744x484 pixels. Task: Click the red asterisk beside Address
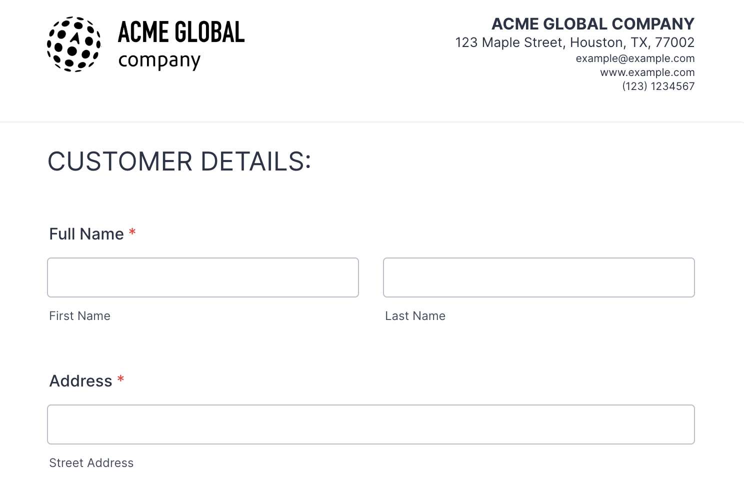tap(120, 379)
